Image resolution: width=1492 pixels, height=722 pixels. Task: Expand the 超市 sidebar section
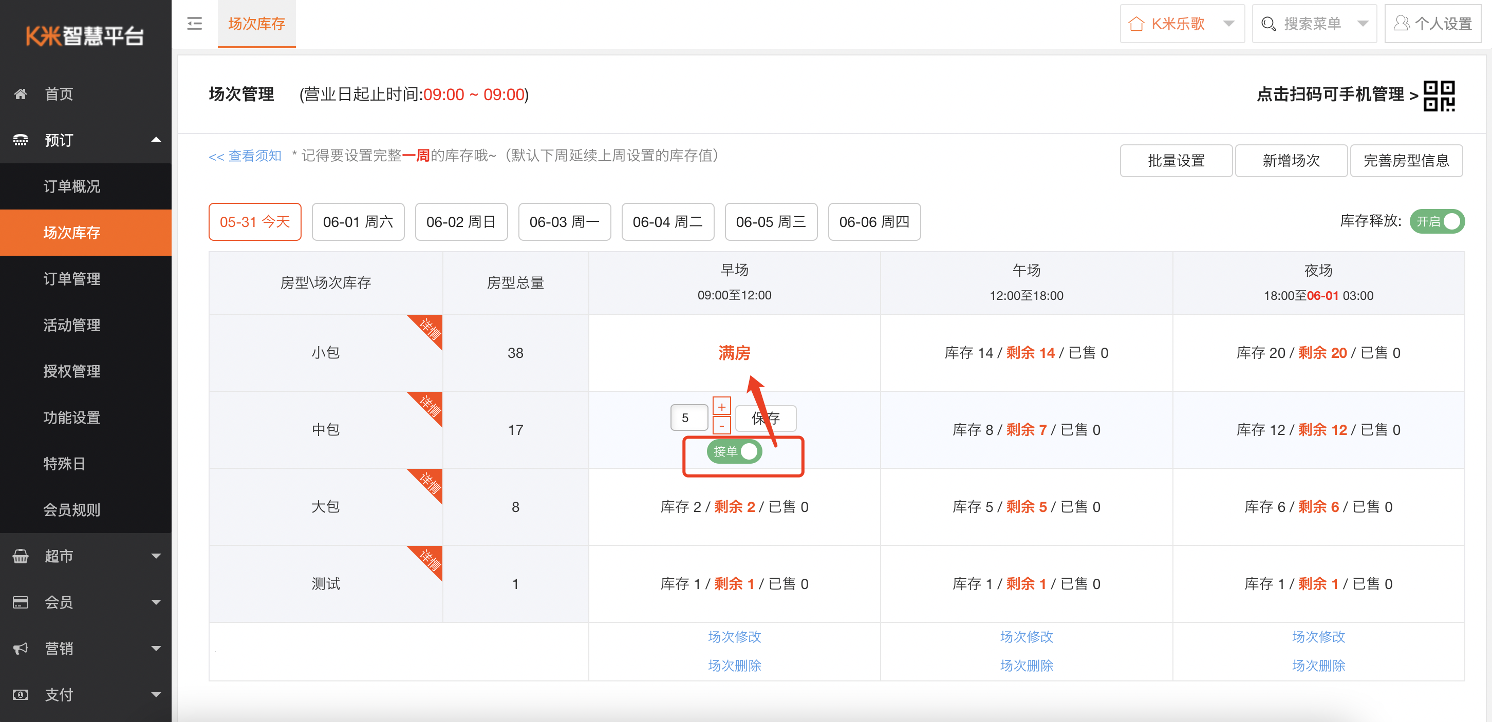pos(156,556)
